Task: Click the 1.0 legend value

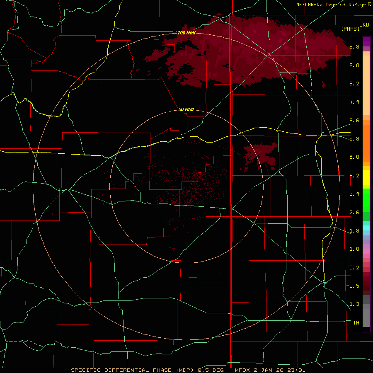Action: [354, 249]
